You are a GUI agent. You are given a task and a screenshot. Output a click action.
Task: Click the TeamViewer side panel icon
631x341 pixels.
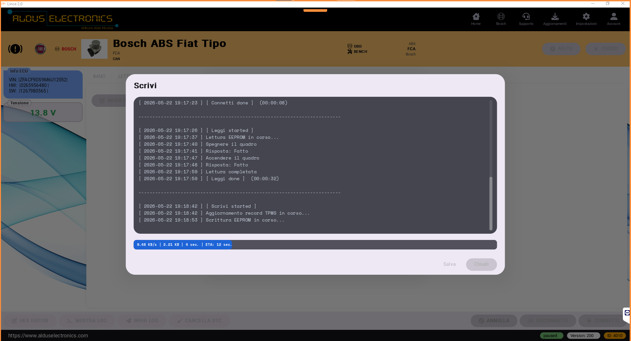click(627, 313)
